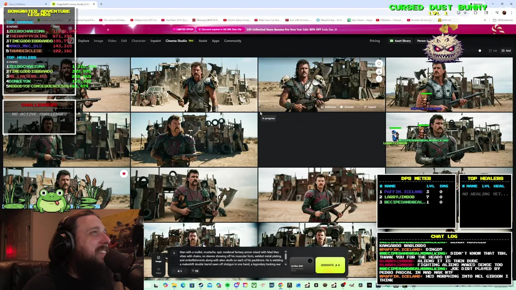The height and width of the screenshot is (290, 516).
Task: Click into the prompt text field
Action: point(231,258)
